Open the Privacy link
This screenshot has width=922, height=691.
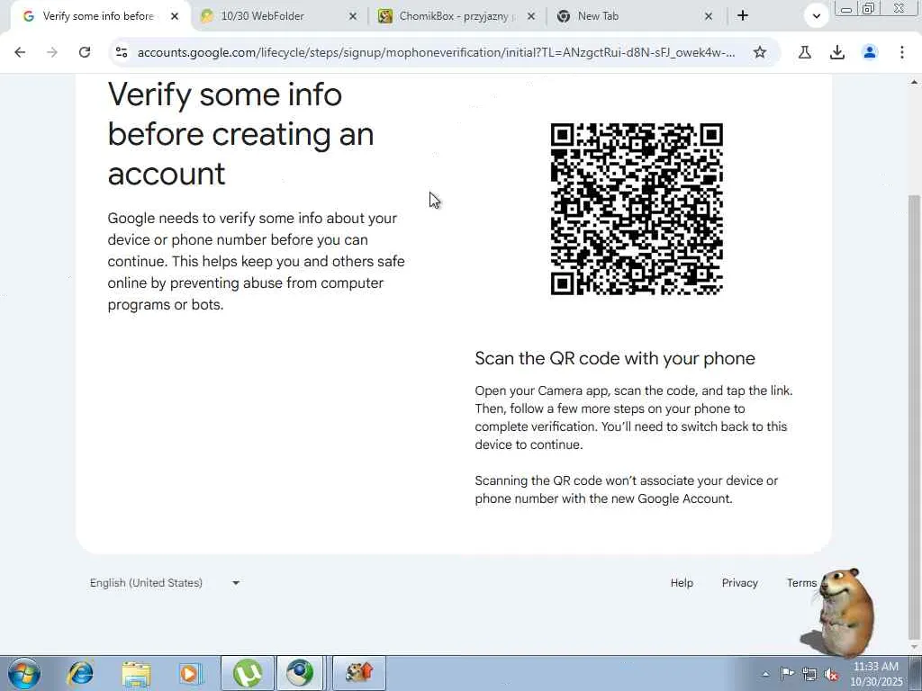740,583
